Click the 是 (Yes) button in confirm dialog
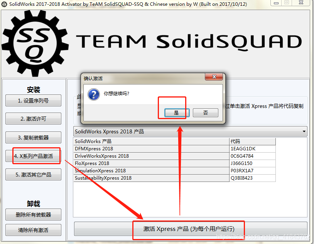 point(177,113)
